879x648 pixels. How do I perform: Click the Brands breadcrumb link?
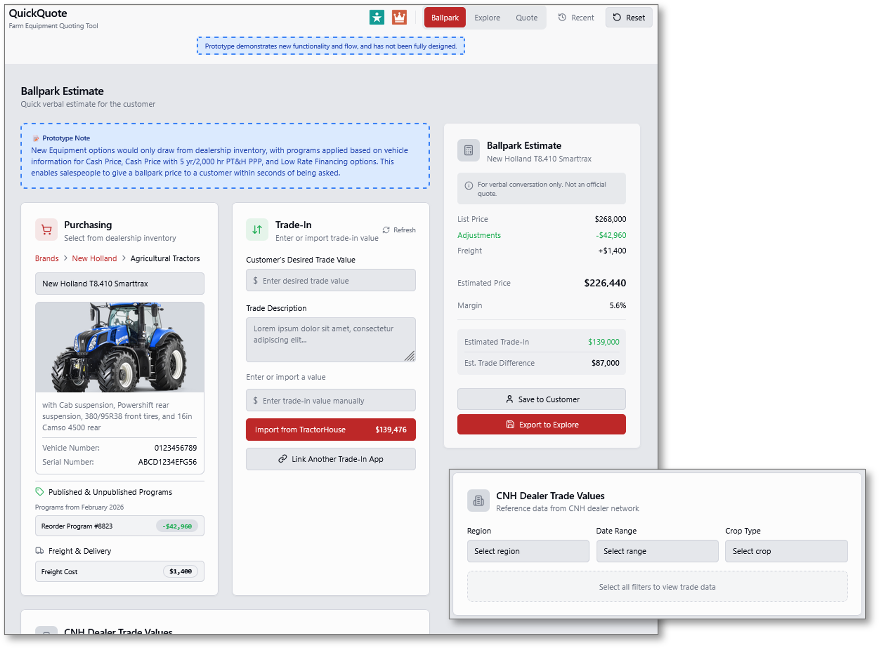pos(47,258)
